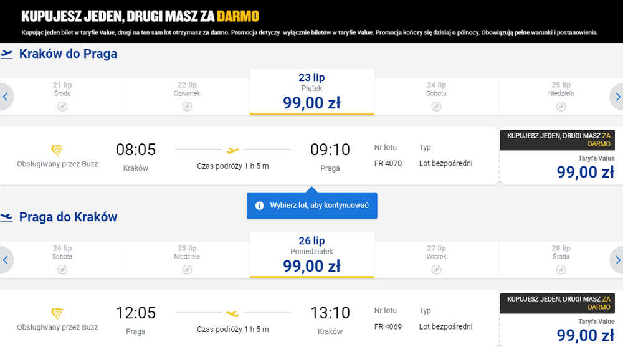Click the no-flight icon under 21 lip Środa
Screen dimensions: 623x347
click(62, 106)
